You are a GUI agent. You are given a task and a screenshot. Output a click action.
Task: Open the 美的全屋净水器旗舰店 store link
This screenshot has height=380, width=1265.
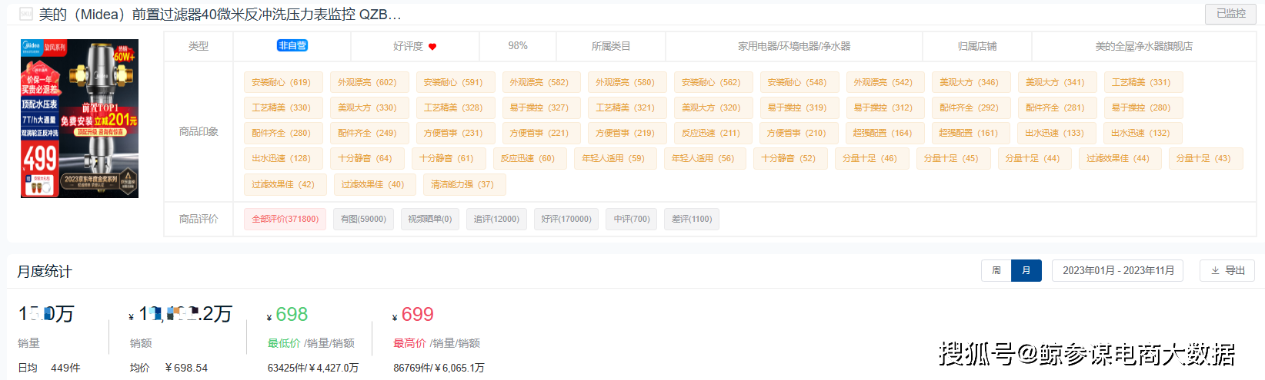(1144, 46)
